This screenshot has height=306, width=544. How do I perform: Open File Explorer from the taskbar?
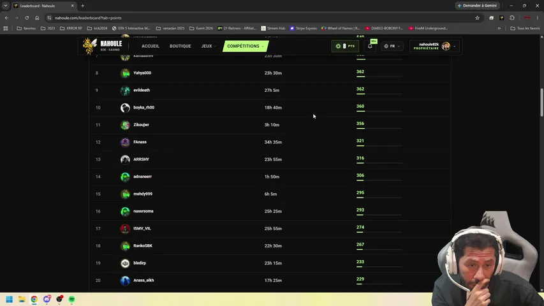click(x=22, y=299)
